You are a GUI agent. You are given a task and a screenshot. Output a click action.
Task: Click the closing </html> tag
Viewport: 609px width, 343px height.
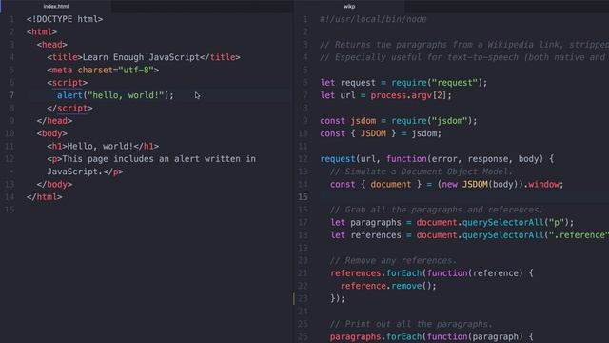(x=45, y=197)
